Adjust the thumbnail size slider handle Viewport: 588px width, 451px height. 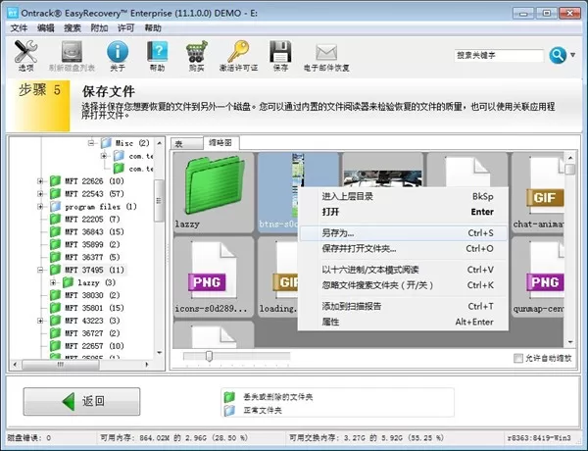pyautogui.click(x=210, y=356)
